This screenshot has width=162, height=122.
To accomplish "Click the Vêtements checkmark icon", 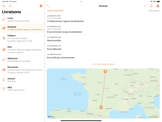I will click(4, 60).
